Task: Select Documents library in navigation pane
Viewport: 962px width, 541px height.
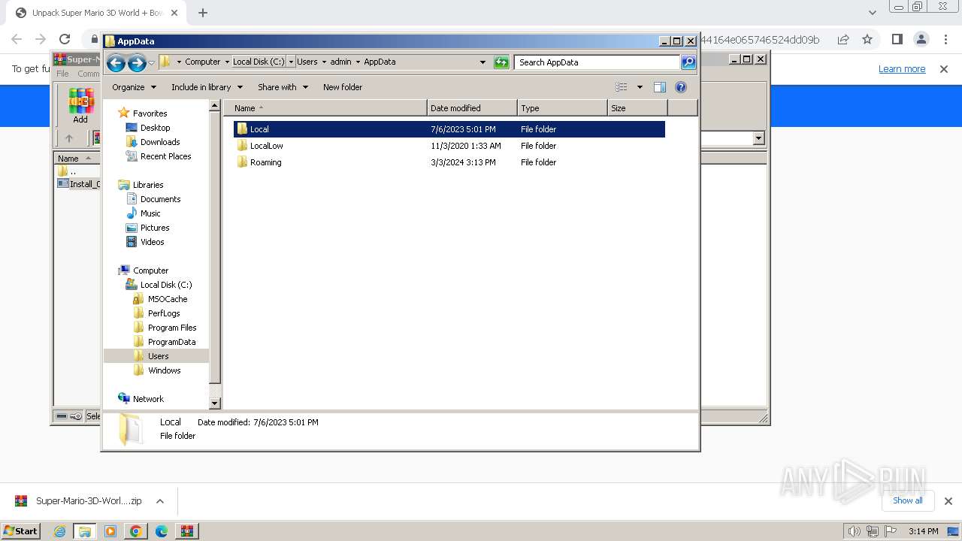Action: click(161, 199)
